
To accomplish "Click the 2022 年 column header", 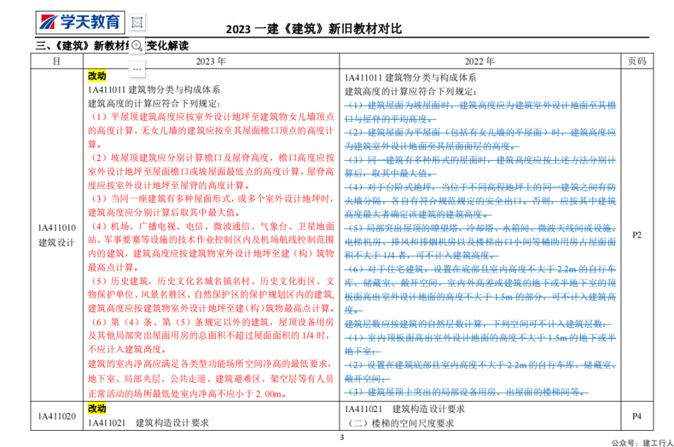I will [x=479, y=61].
